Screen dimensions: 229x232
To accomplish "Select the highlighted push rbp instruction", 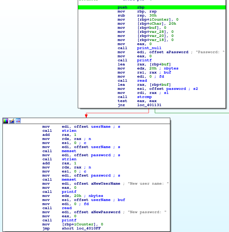I will tap(152, 7).
